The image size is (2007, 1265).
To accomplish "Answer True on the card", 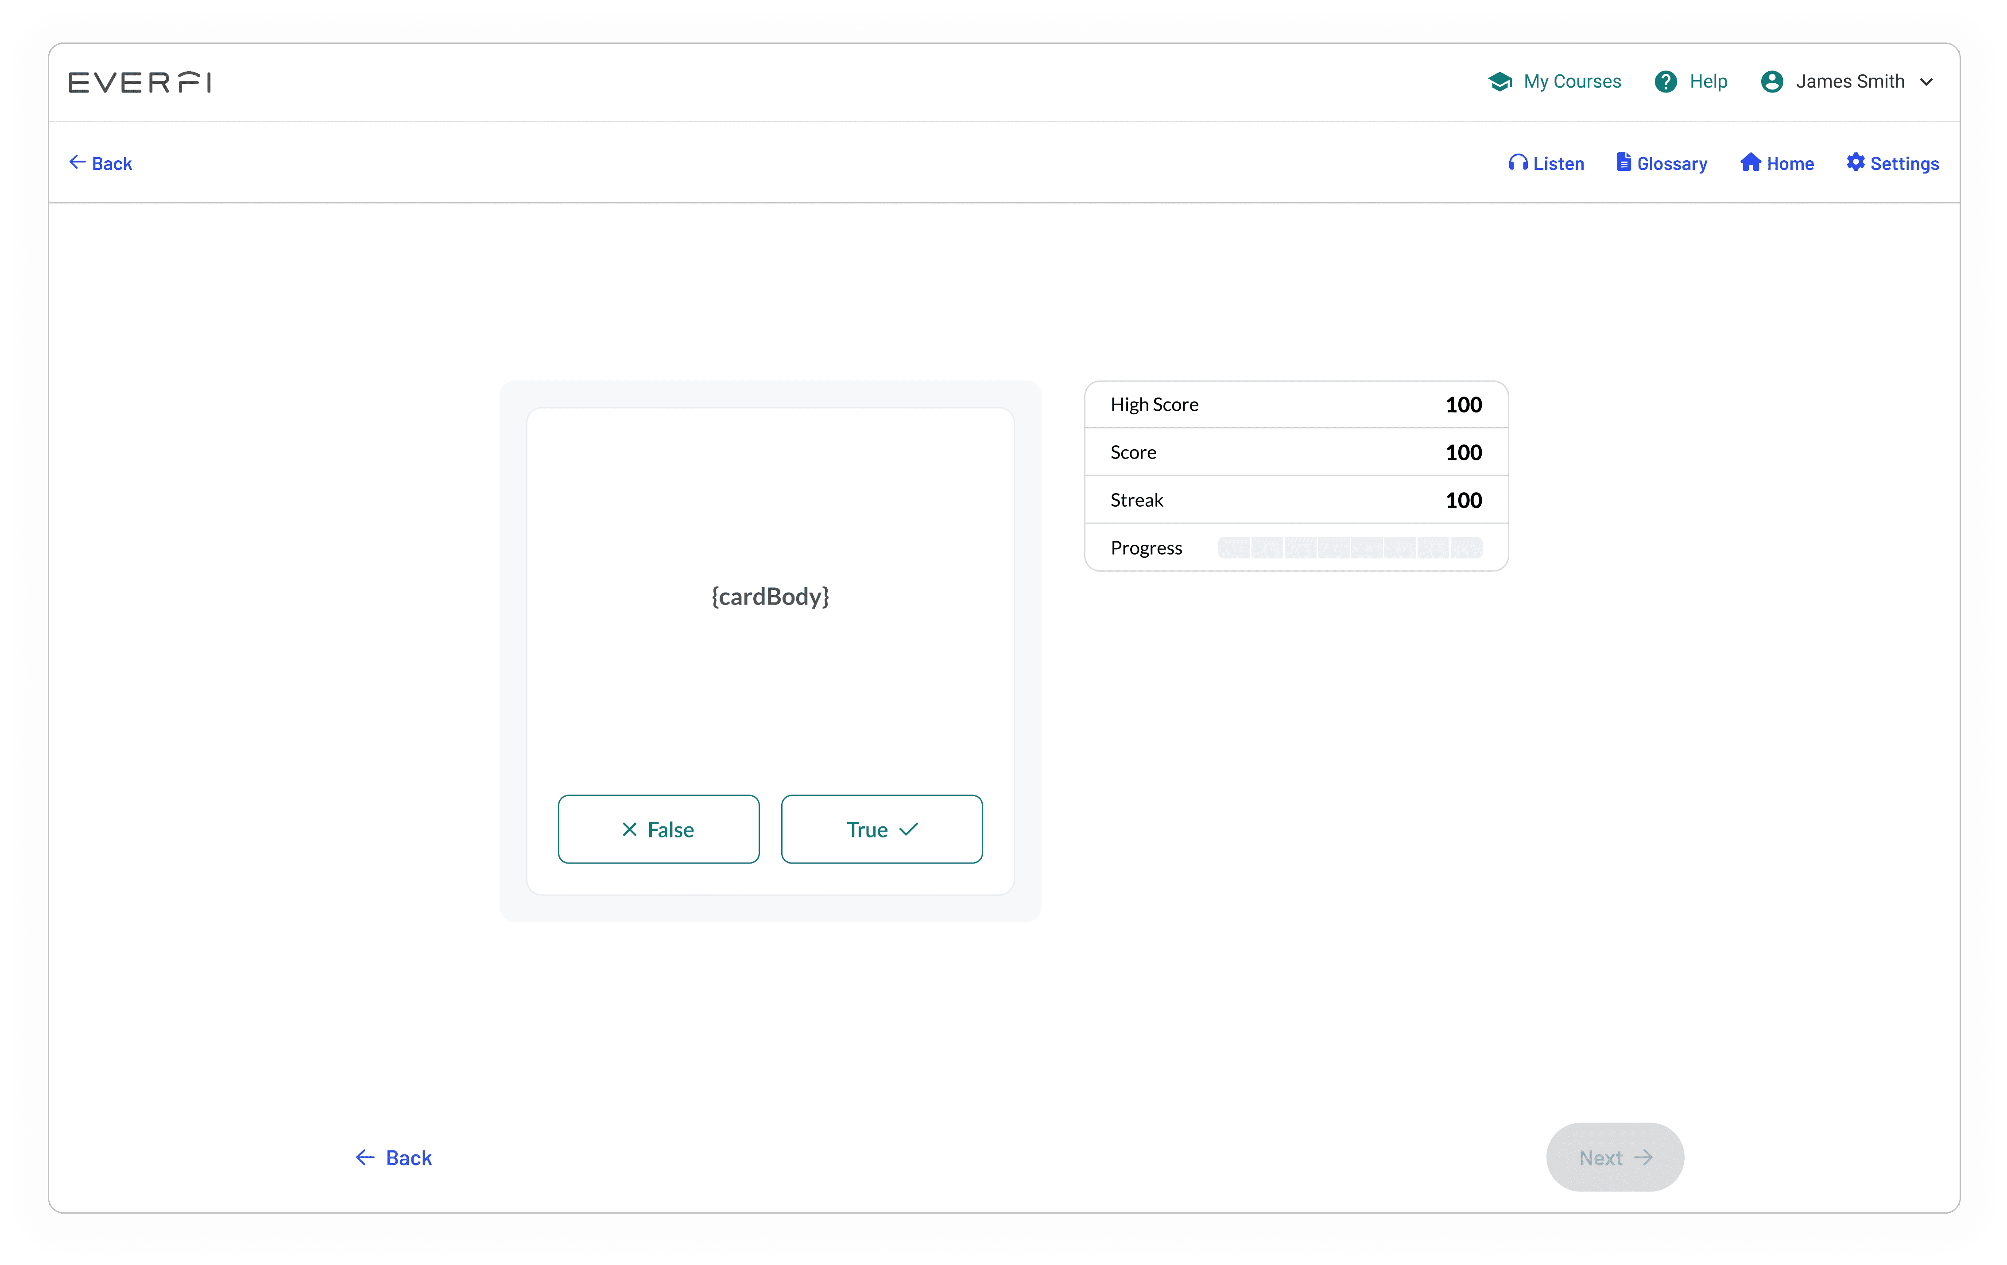I will tap(881, 829).
